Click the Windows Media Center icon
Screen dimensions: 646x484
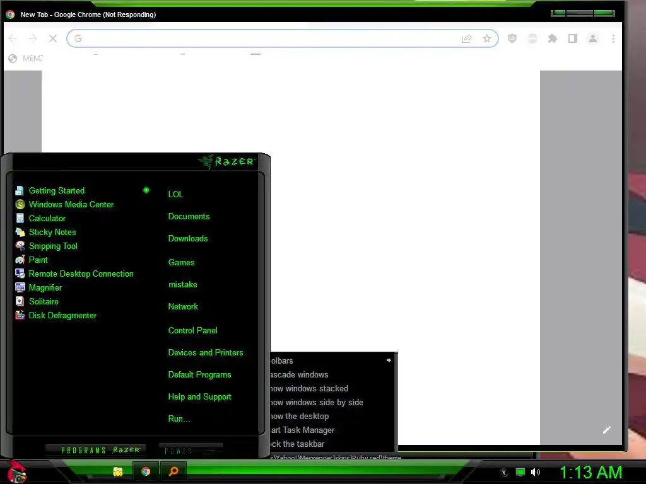tap(20, 205)
